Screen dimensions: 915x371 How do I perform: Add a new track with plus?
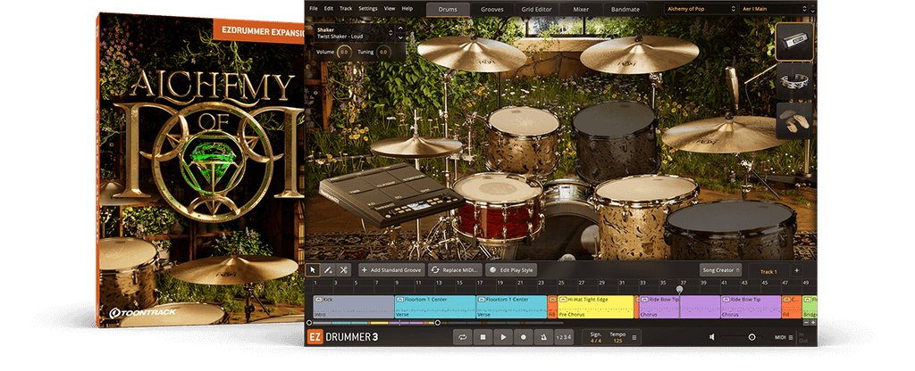pyautogui.click(x=796, y=271)
